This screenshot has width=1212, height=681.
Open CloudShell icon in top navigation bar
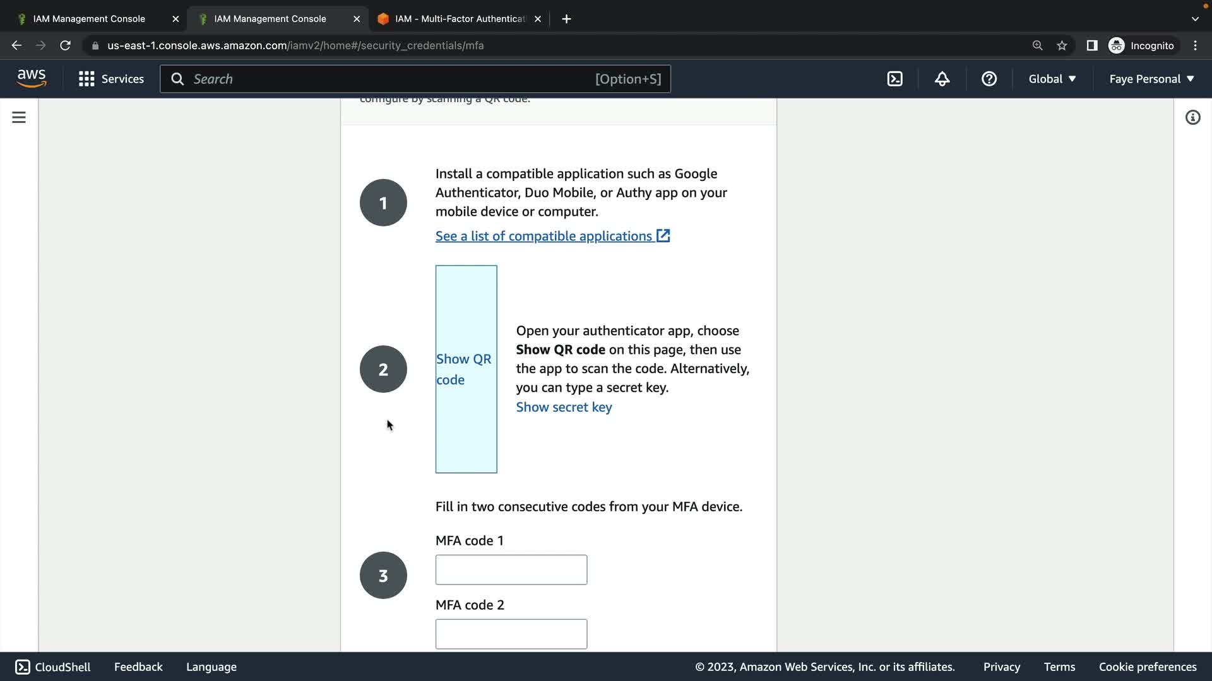(x=894, y=79)
